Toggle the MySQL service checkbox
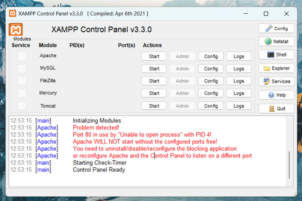 22,68
